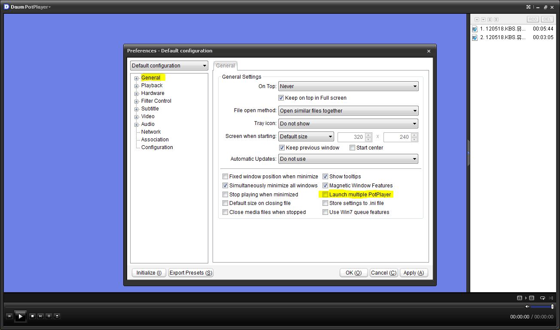Toggle Keep previous window checkbox

[282, 148]
